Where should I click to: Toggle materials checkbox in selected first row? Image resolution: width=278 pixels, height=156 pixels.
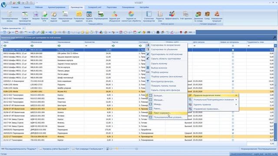coord(233,50)
